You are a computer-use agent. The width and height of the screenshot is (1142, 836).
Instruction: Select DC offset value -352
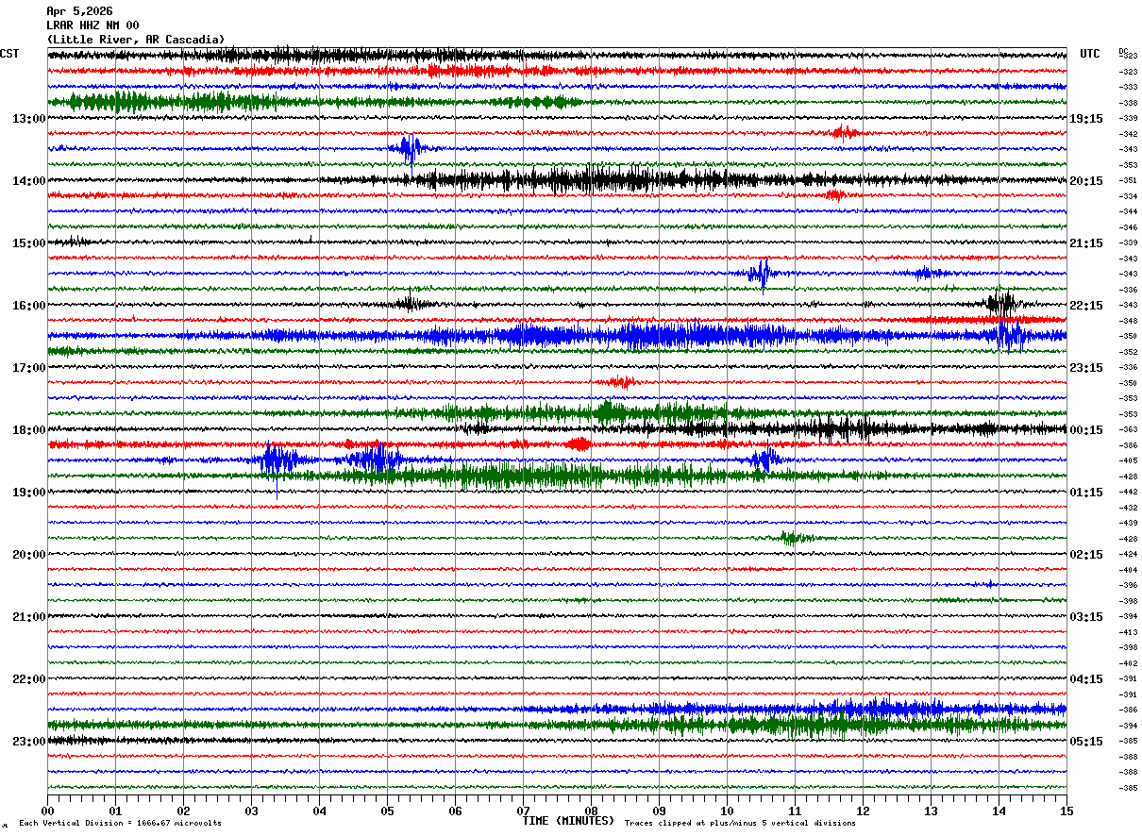click(x=1127, y=351)
